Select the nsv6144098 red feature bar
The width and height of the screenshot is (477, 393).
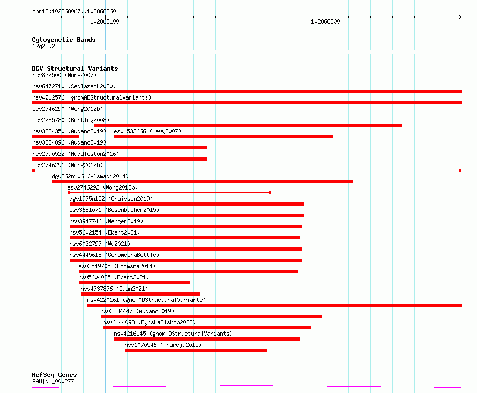207,328
